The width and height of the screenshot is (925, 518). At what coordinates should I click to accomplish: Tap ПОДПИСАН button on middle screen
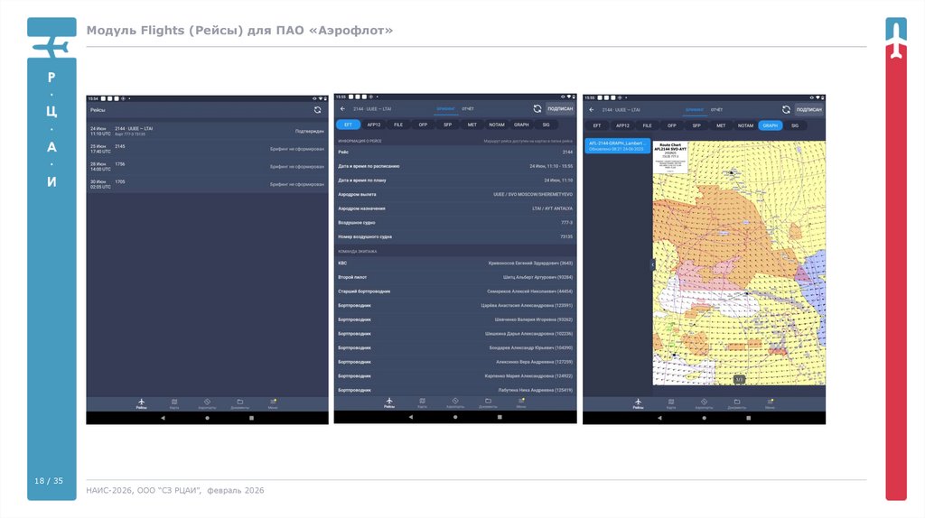[x=560, y=108]
